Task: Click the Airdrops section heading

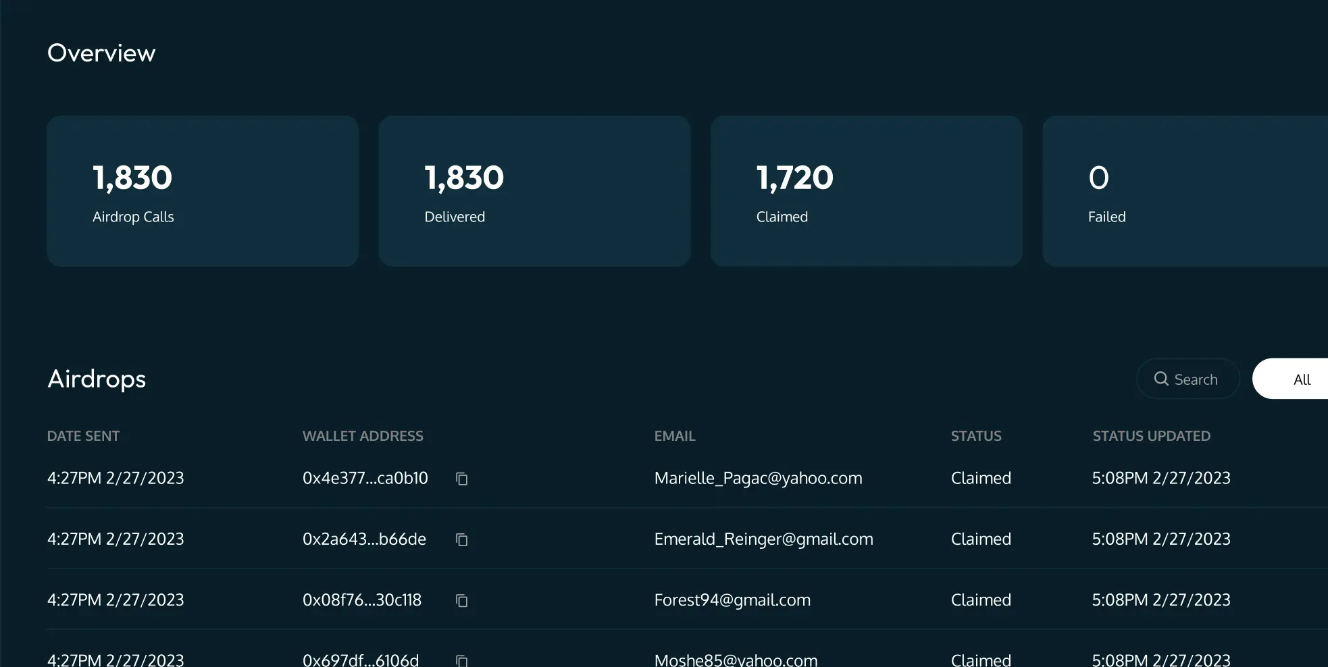Action: (97, 379)
